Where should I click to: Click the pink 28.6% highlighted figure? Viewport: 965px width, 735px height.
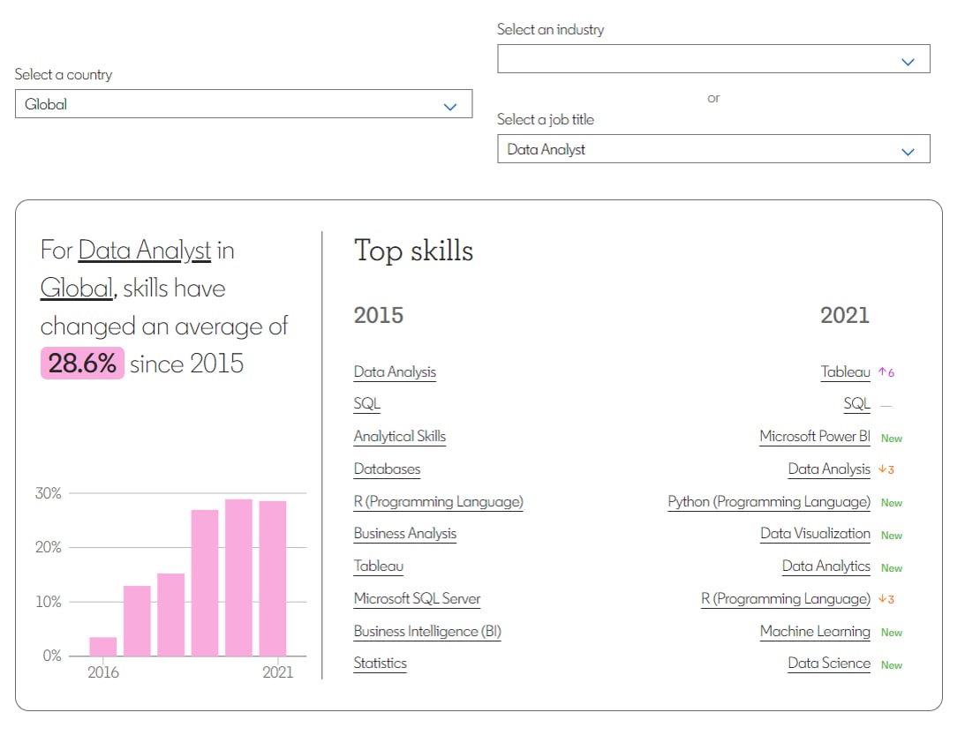pos(82,363)
